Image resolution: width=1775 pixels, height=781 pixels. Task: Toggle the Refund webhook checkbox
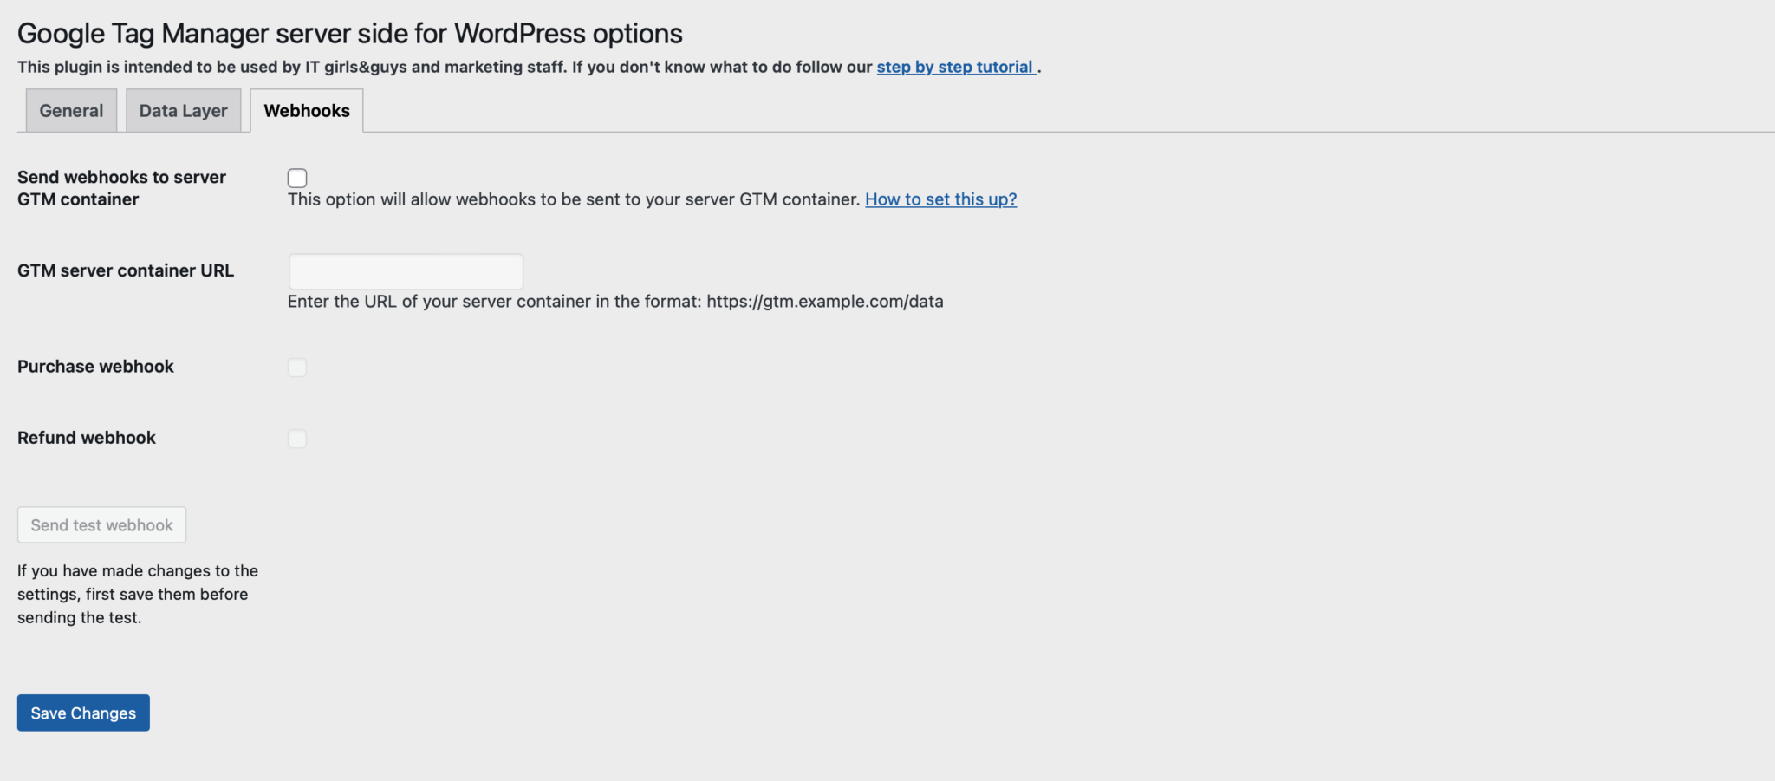[x=297, y=439]
